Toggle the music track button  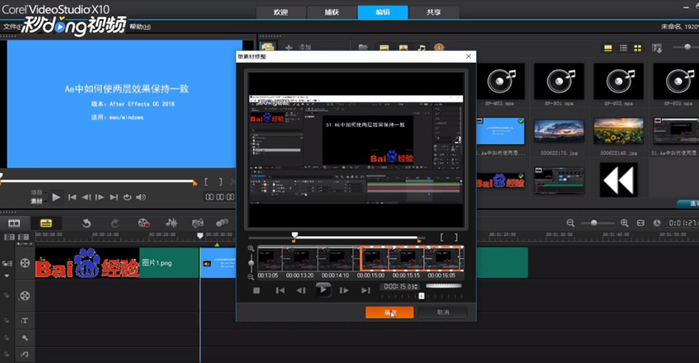[x=25, y=354]
